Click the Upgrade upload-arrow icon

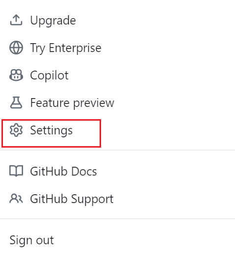[x=16, y=20]
